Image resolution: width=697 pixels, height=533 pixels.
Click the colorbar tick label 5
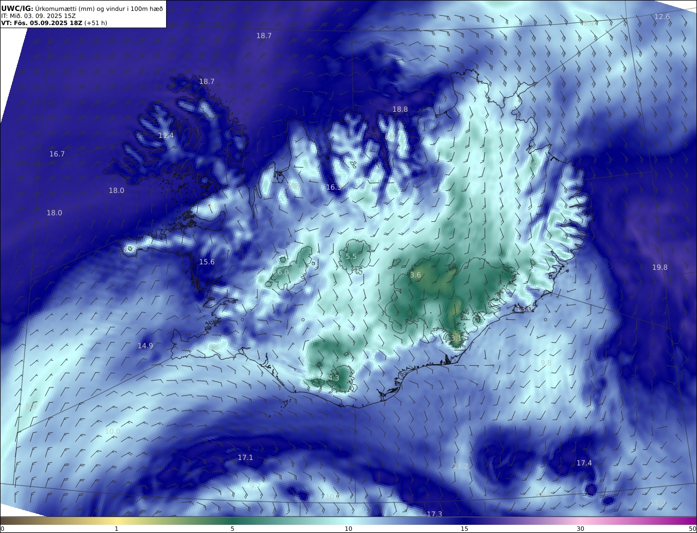(x=233, y=529)
